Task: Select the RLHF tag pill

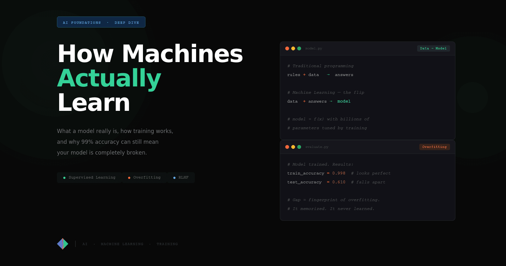Action: coord(181,178)
